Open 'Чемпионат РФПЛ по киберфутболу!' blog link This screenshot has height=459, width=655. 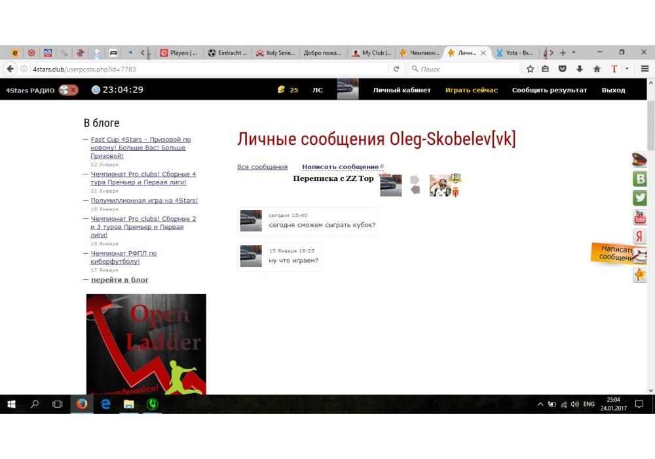point(124,257)
